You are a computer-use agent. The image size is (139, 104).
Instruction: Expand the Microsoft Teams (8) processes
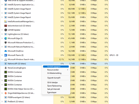(x=2, y=55)
